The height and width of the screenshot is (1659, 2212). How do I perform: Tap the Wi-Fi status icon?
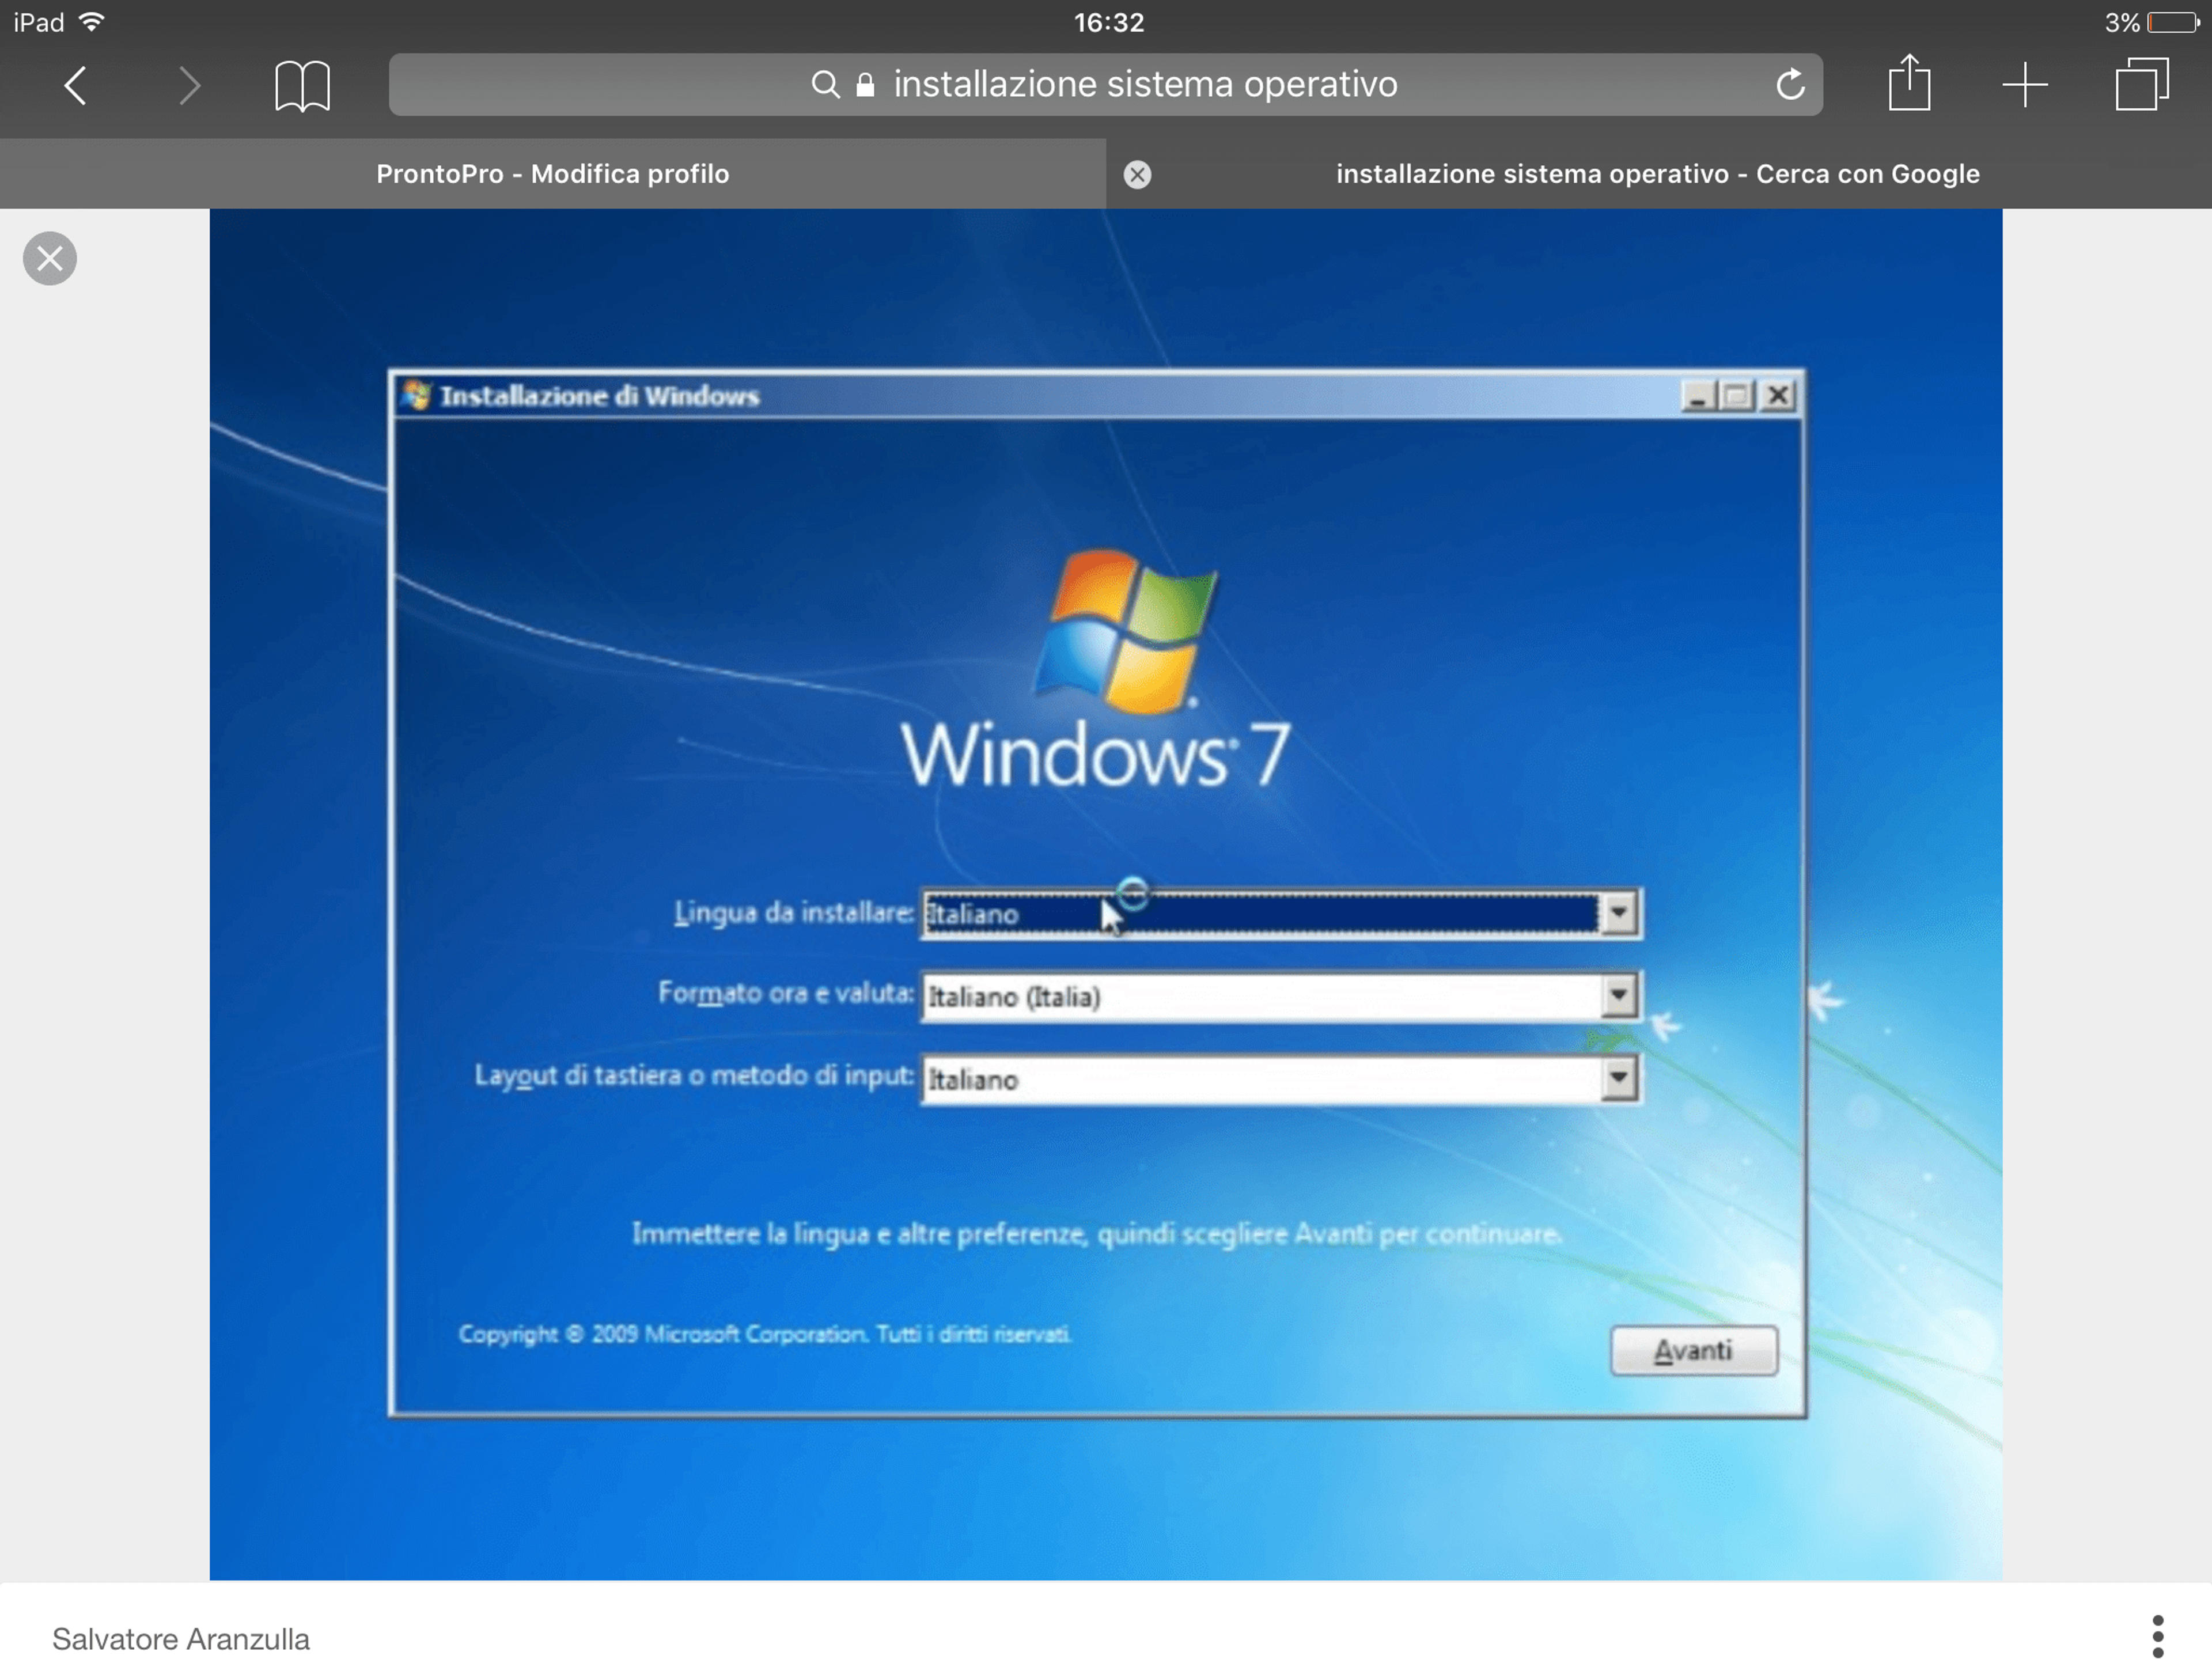tap(91, 22)
